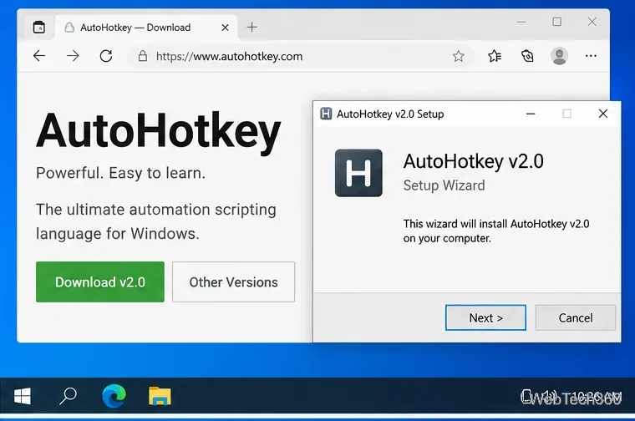
Task: Open the browser profile avatar
Action: coord(559,56)
